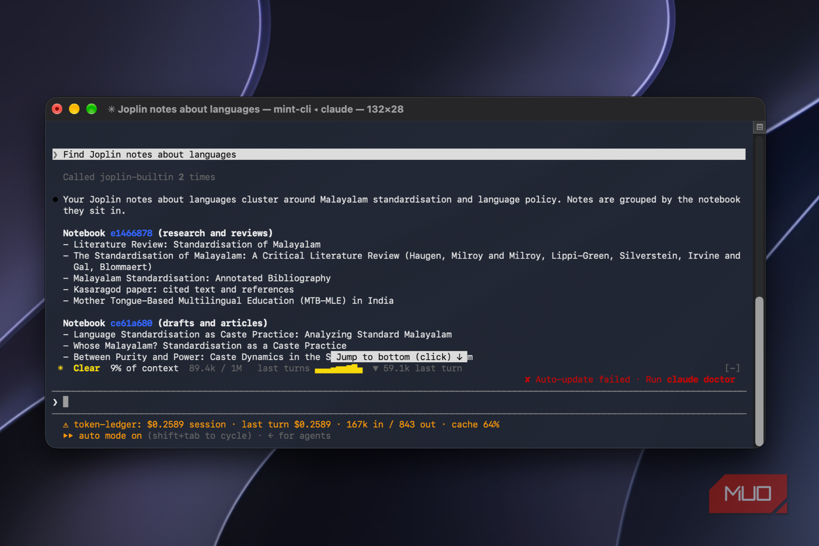Click the 'Jump to bottom (click)' button
Viewport: 819px width, 546px height.
[x=399, y=357]
